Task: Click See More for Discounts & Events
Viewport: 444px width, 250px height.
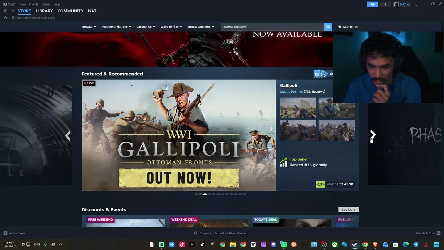Action: (349, 210)
